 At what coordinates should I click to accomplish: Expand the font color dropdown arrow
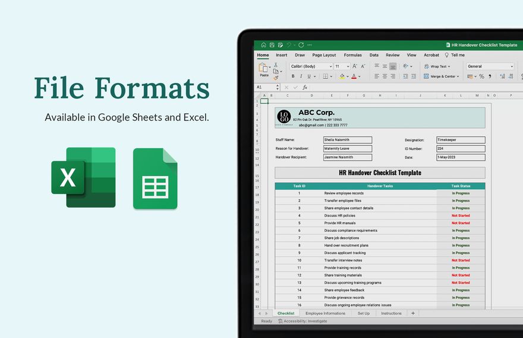point(360,76)
